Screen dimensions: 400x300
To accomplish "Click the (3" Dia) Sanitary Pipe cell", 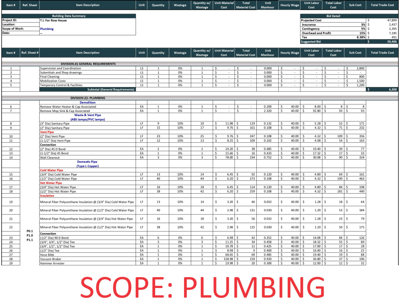I will click(x=88, y=124).
